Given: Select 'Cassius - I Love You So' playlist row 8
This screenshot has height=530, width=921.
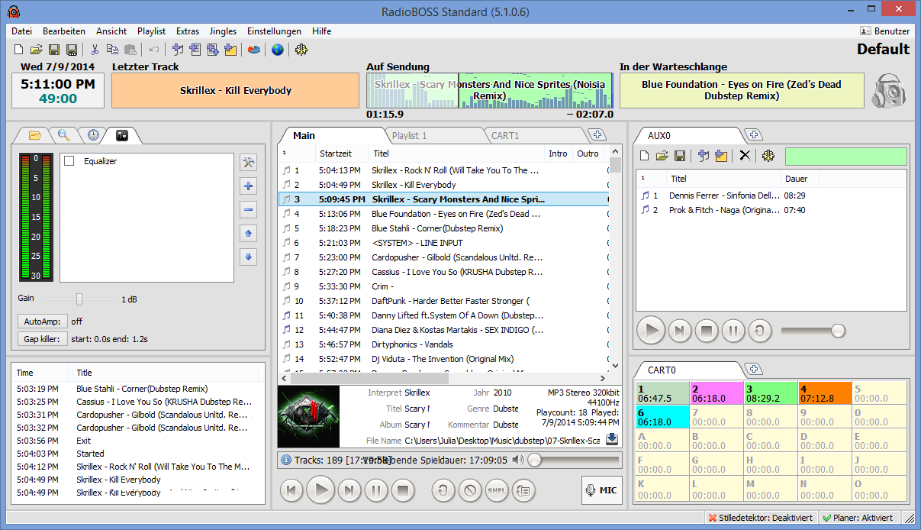Looking at the screenshot, I should (443, 272).
